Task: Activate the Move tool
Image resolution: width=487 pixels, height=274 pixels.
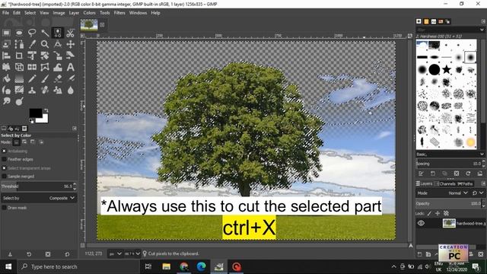Action: click(x=71, y=44)
